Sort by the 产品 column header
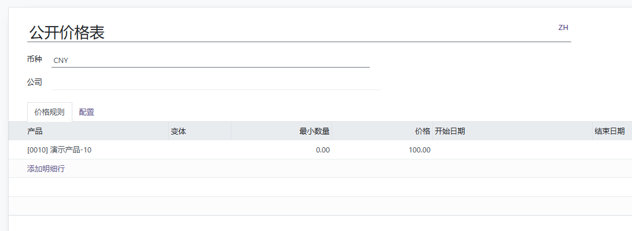 [89, 131]
